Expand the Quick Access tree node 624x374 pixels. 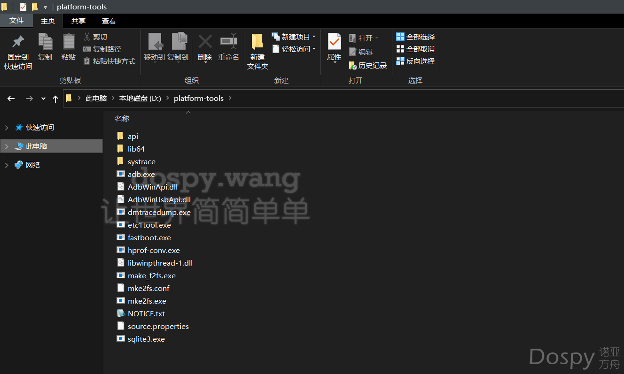coord(7,128)
